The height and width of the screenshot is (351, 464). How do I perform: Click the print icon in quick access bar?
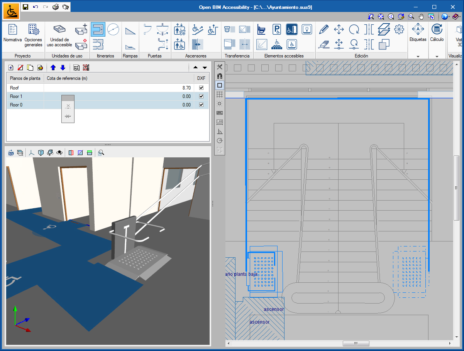coord(56,7)
